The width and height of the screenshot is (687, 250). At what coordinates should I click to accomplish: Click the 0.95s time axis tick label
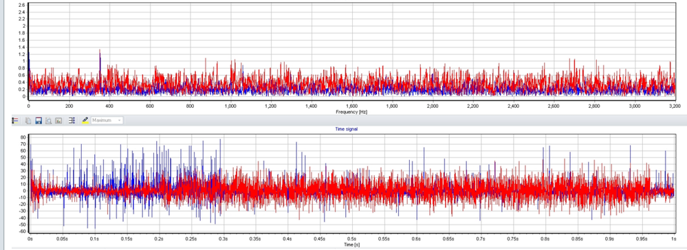click(642, 240)
